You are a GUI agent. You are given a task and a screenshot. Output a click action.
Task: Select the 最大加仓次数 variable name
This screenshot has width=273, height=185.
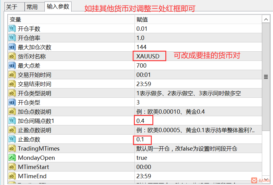(x=35, y=47)
